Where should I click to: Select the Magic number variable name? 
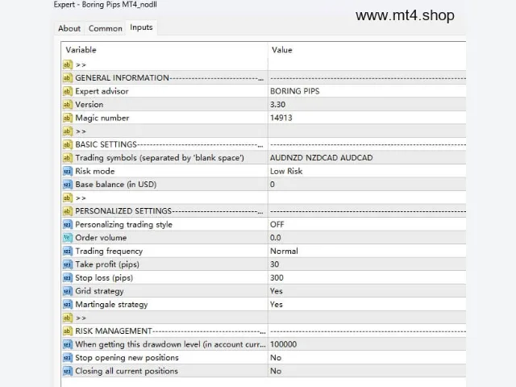pos(102,118)
